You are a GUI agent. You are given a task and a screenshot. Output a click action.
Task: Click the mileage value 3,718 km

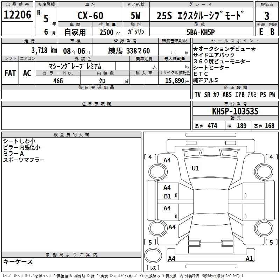tap(44, 50)
